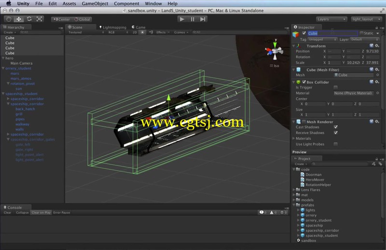
Task: Open the Tag Untagged dropdown
Action: (x=322, y=40)
